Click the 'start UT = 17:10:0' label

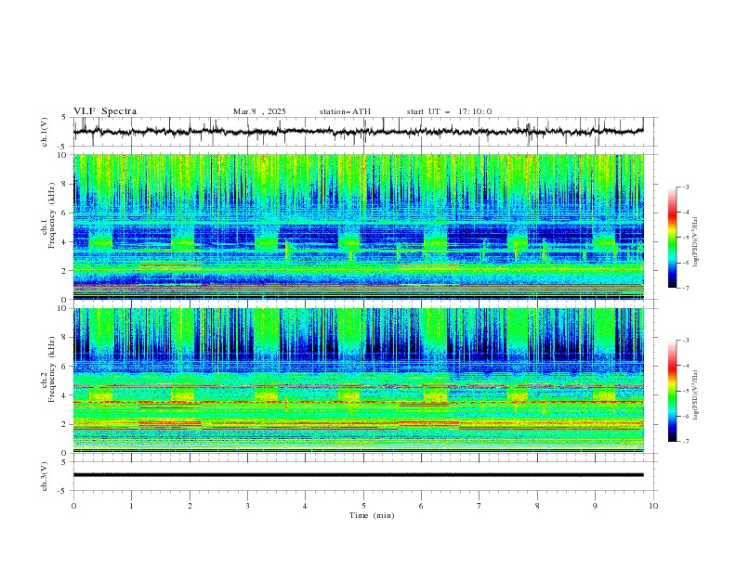(x=449, y=111)
